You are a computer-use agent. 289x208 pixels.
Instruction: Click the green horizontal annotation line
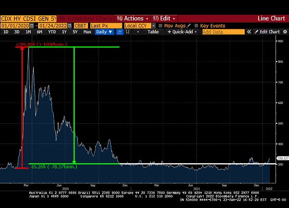click(193, 164)
